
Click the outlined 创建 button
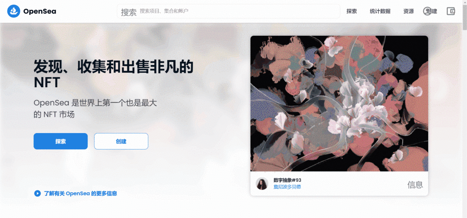click(x=121, y=141)
